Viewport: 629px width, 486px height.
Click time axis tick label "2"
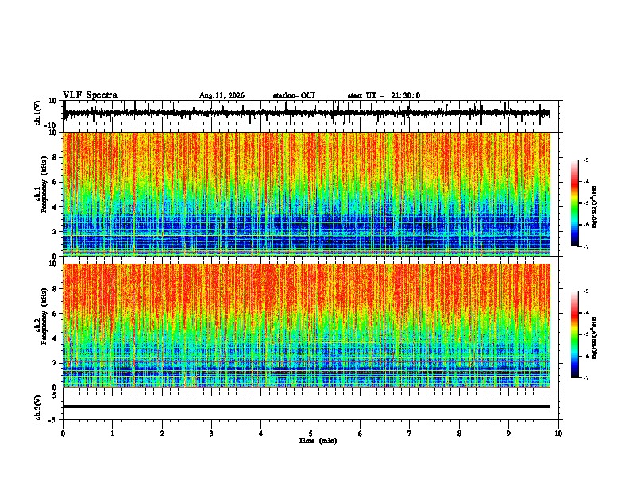162,434
